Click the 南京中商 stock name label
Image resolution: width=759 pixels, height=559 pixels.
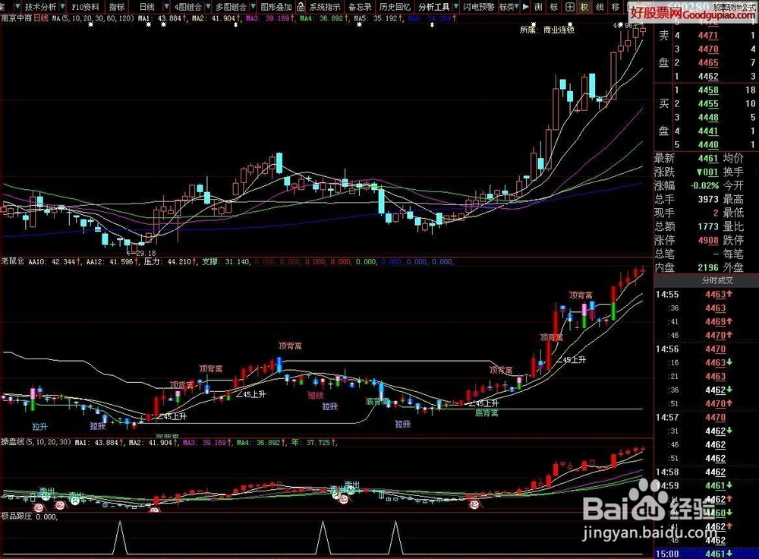tap(17, 18)
